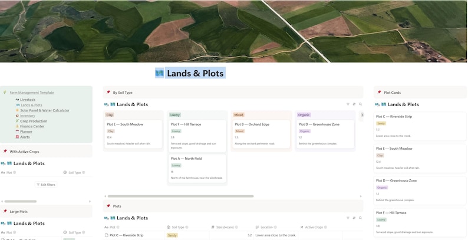This screenshot has height=240, width=468.
Task: Click the board view horizontal scrollbar
Action: [180, 196]
